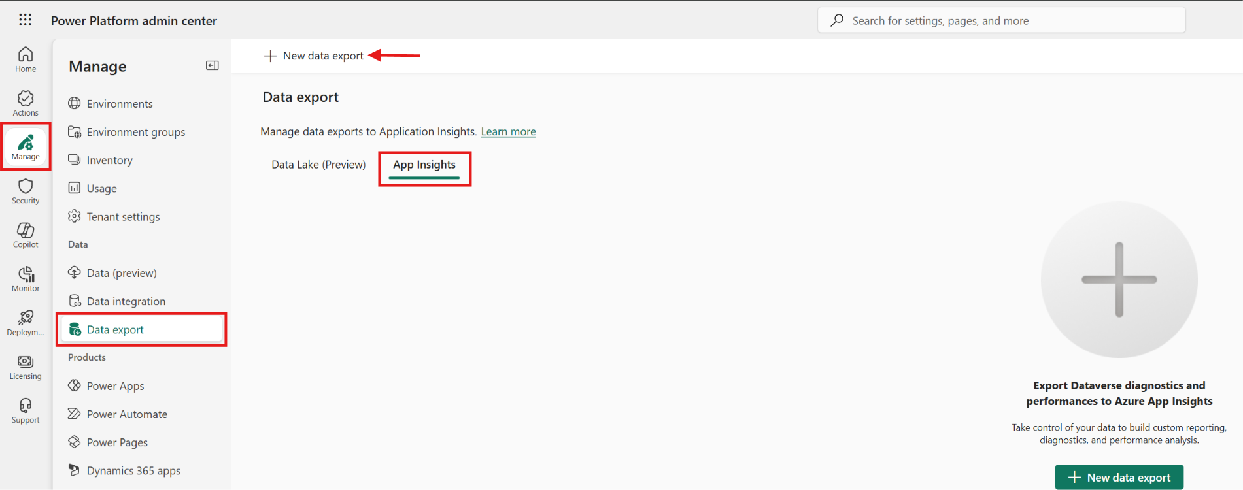
Task: Select Data export label
Action: (x=115, y=329)
